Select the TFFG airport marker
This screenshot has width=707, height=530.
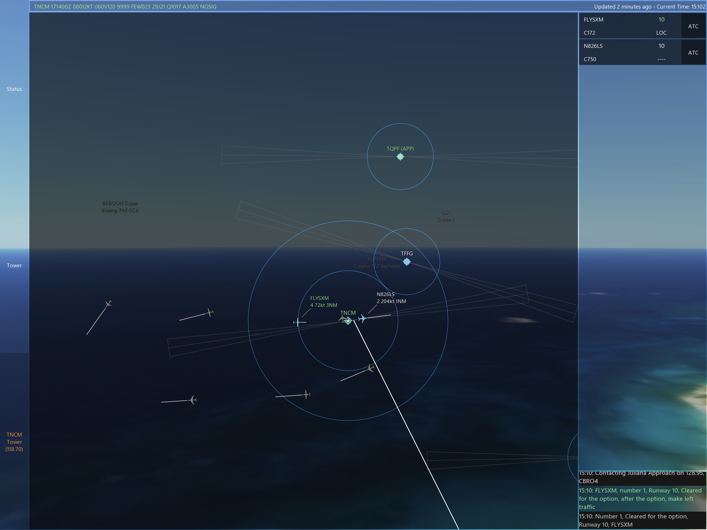coord(407,262)
